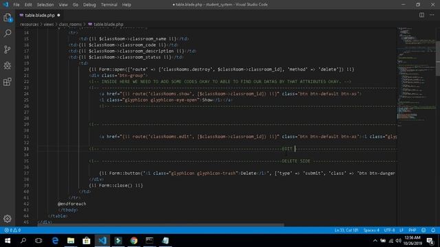This screenshot has width=440, height=247.
Task: Click 'Spaces: 4' indentation in status bar
Action: point(371,231)
